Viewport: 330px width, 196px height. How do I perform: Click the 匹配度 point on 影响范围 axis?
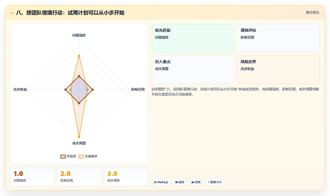click(x=93, y=90)
